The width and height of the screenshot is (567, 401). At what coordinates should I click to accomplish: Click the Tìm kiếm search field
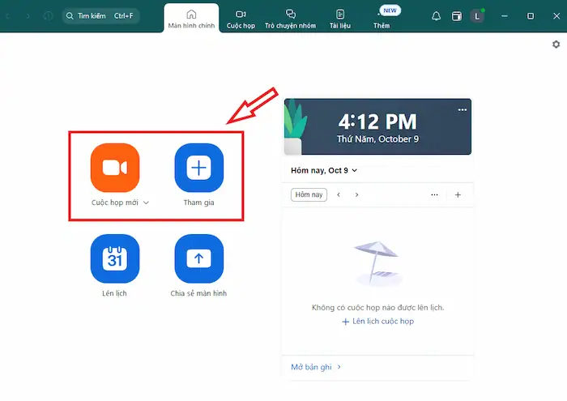point(100,16)
